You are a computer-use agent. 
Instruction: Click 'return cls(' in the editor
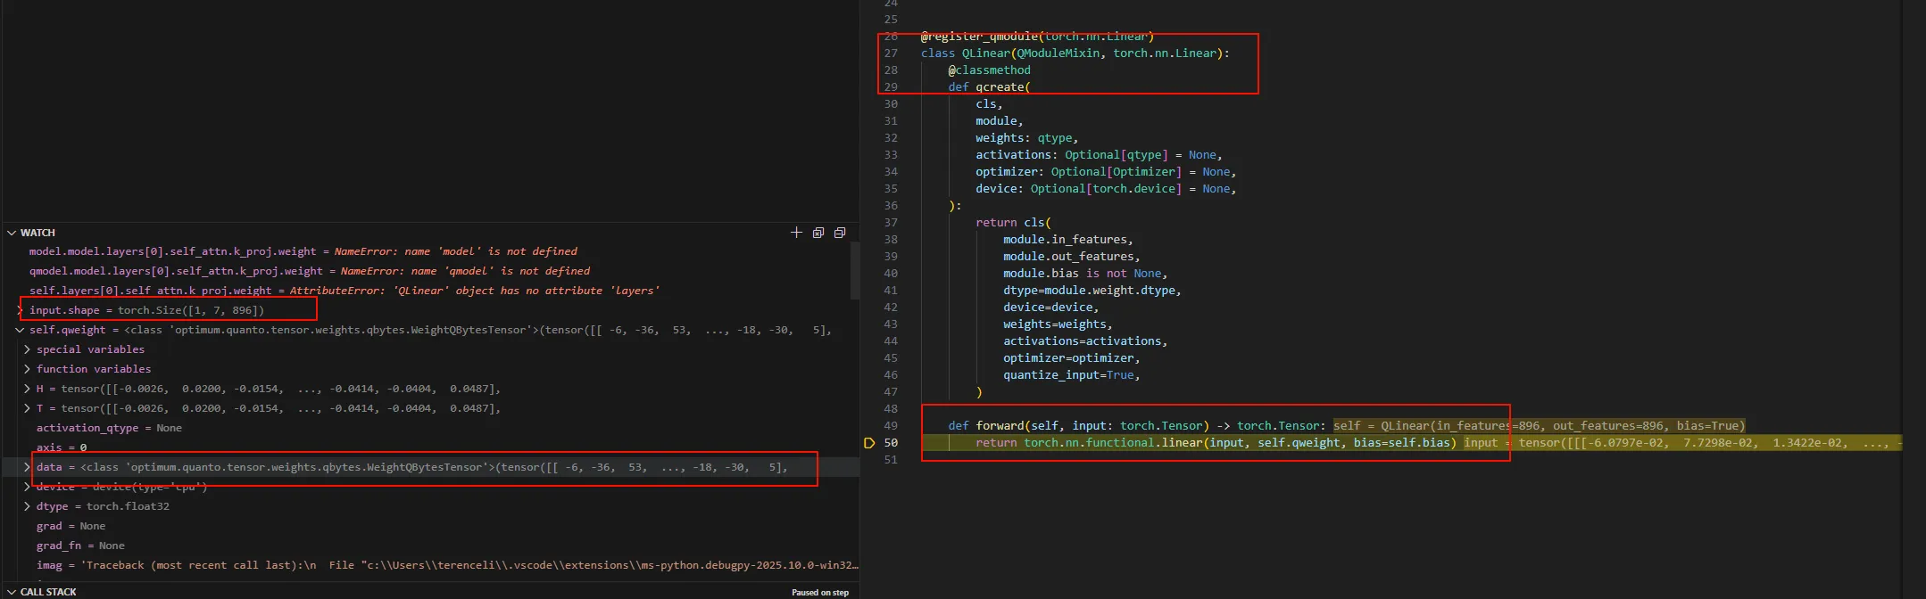tap(1013, 223)
